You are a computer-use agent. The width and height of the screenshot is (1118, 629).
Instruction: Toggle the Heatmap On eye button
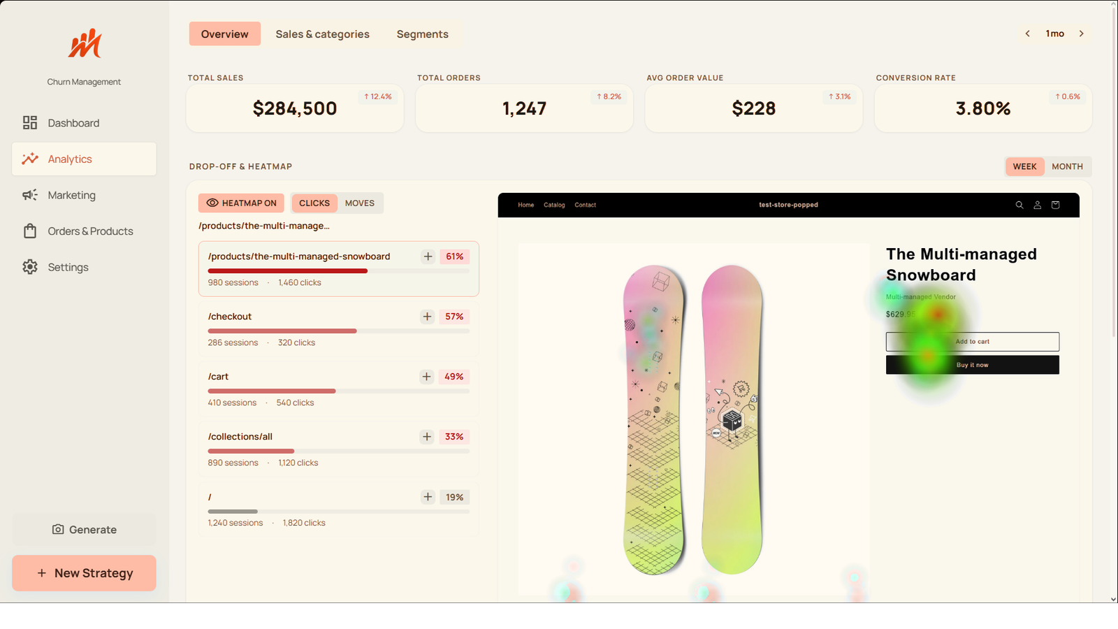[241, 203]
